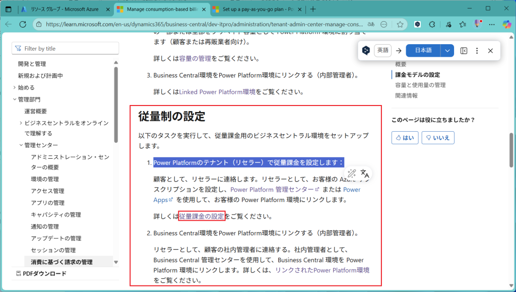Open the tab actions menu icon

(9, 9)
